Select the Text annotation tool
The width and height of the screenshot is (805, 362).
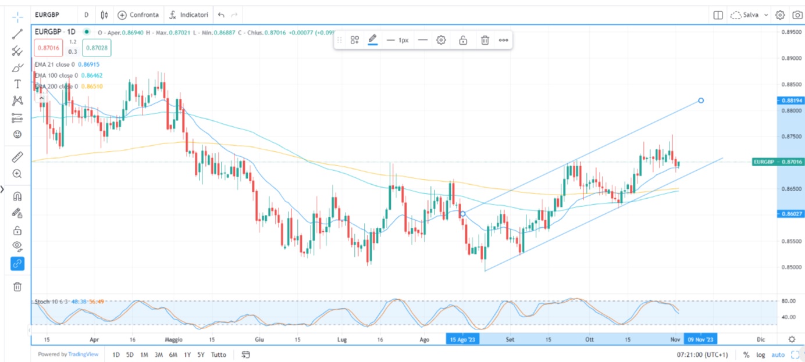point(17,84)
